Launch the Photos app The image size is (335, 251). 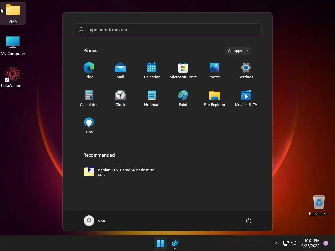pyautogui.click(x=215, y=71)
